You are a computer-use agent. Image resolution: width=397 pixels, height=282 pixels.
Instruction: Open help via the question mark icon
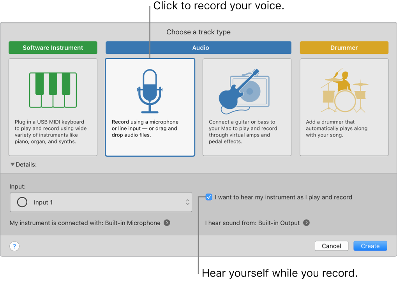coord(14,246)
